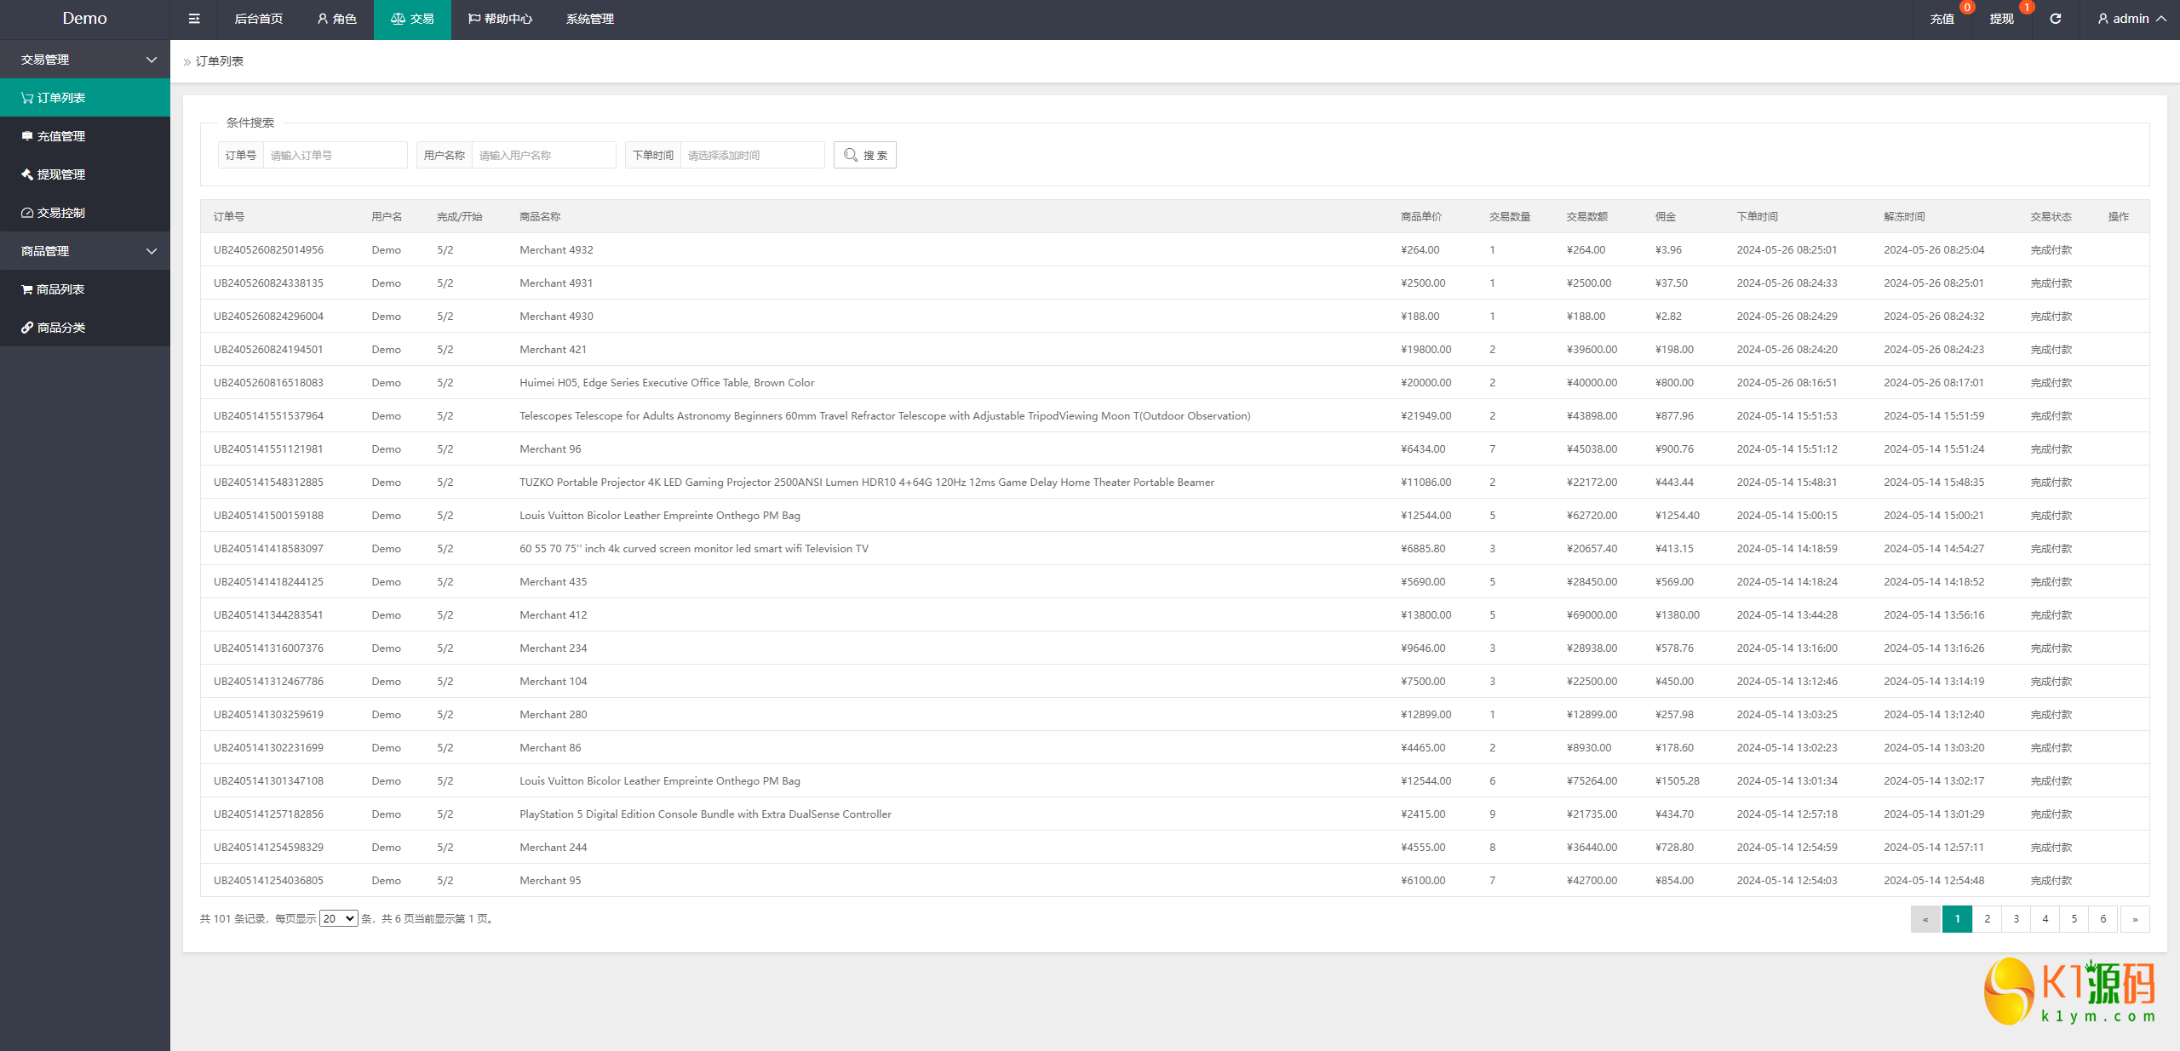Click the link icon next to 商品分类
Screen dimensions: 2180x1051
click(27, 328)
